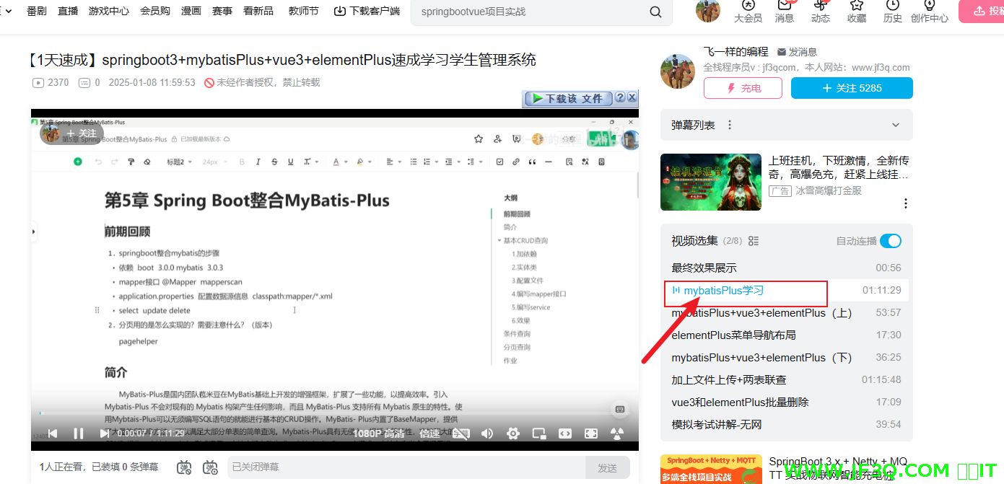Image resolution: width=1004 pixels, height=484 pixels.
Task: Enter fullscreen mode in player
Action: tap(590, 434)
